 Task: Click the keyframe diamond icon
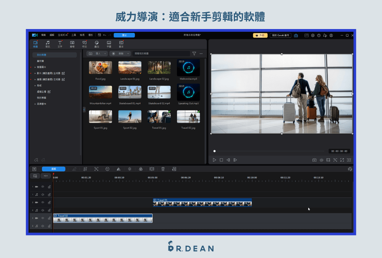(x=152, y=169)
